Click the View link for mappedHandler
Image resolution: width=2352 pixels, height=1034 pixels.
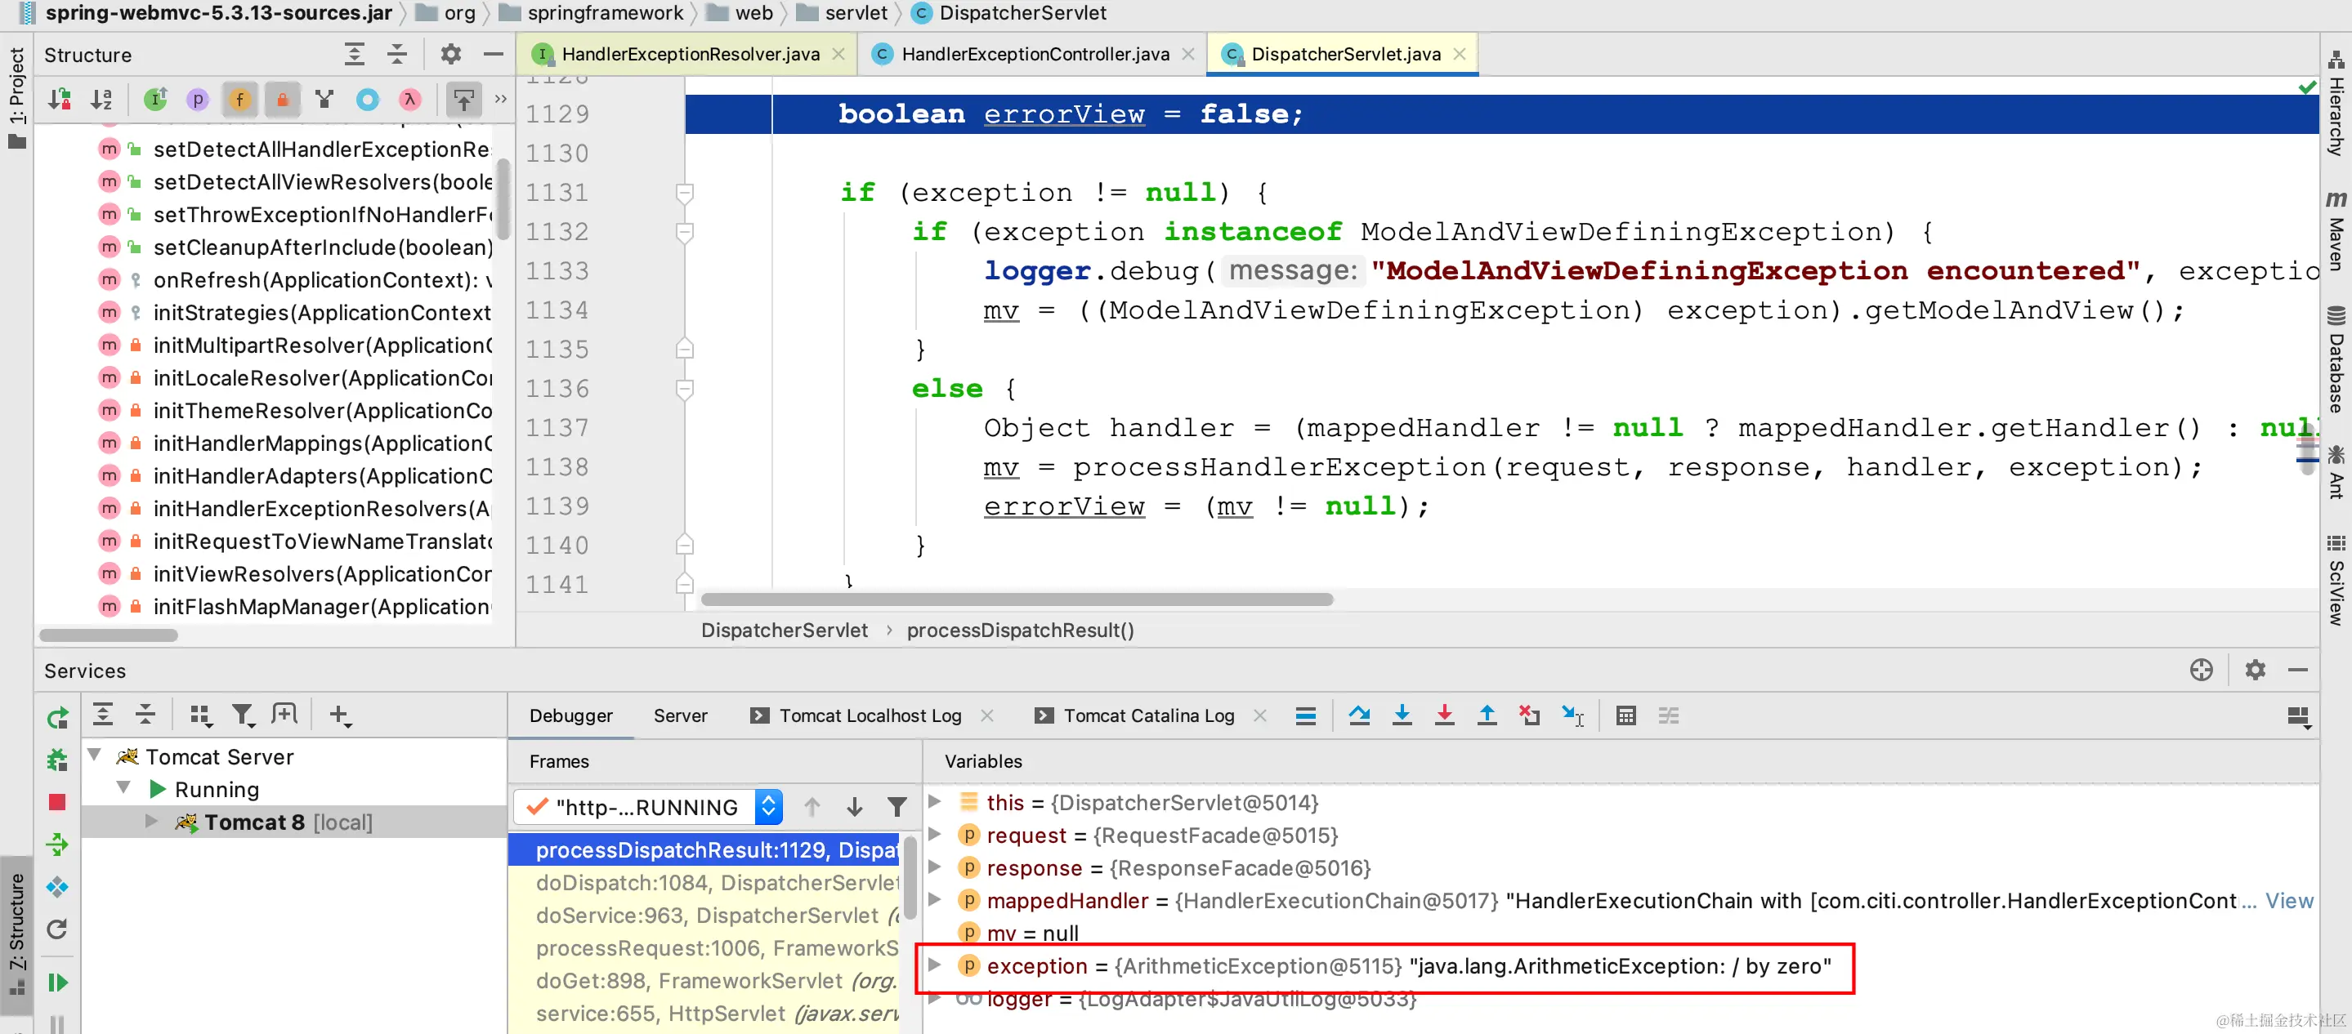pyautogui.click(x=2289, y=901)
